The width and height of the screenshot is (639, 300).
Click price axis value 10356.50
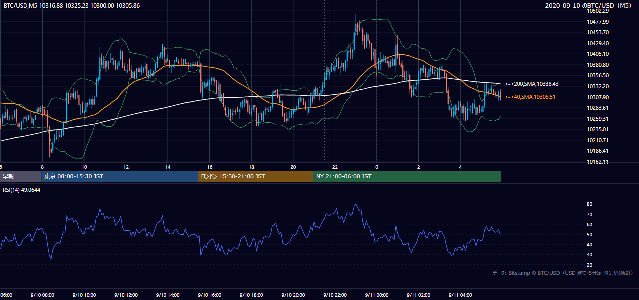(598, 75)
